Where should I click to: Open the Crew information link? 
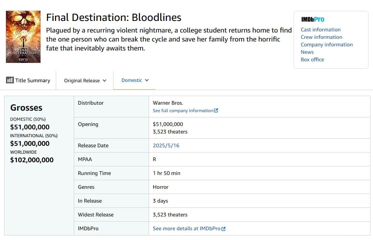pyautogui.click(x=321, y=37)
